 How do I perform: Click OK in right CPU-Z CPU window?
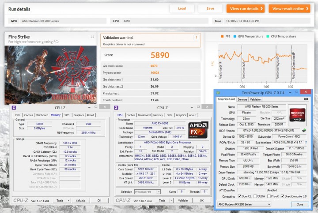click(201, 201)
